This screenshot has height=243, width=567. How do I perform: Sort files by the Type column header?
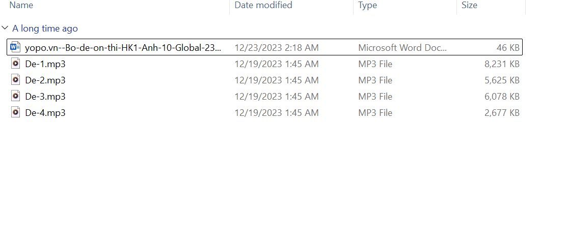pos(367,5)
